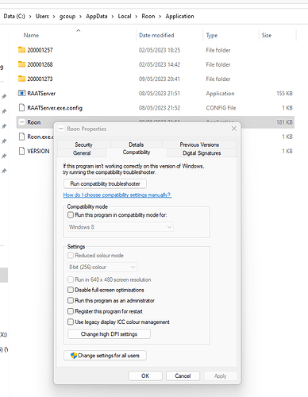Click Change high DPI settings button

coord(109,334)
